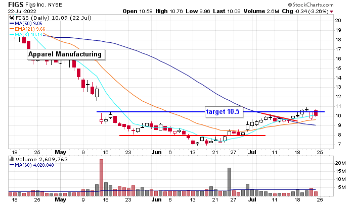Viewport: 354px width, 204px height.
Task: Click the red down-arrow change indicator
Action: tap(331, 12)
